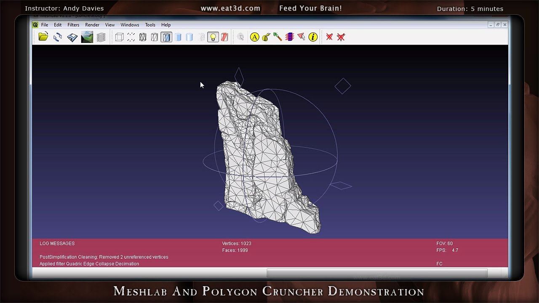539x303 pixels.
Task: Switch to Hidden Lines render mode
Action: point(155,37)
